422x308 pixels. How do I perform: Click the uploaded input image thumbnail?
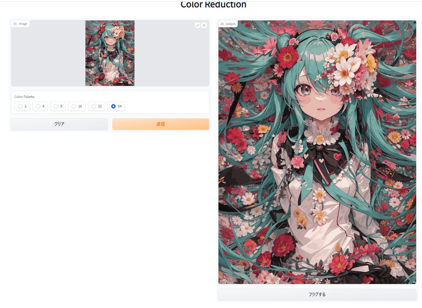point(110,53)
